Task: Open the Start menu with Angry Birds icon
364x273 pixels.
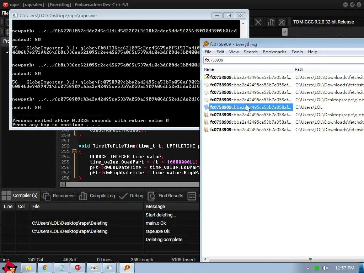Action: pyautogui.click(x=10, y=267)
